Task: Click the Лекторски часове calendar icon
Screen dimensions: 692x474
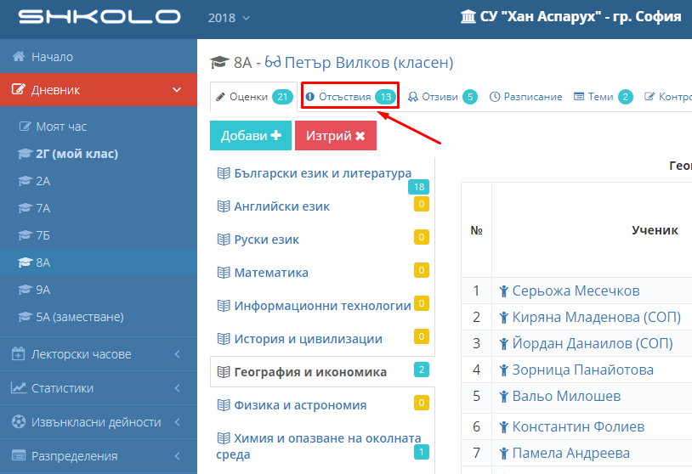Action: (x=18, y=353)
